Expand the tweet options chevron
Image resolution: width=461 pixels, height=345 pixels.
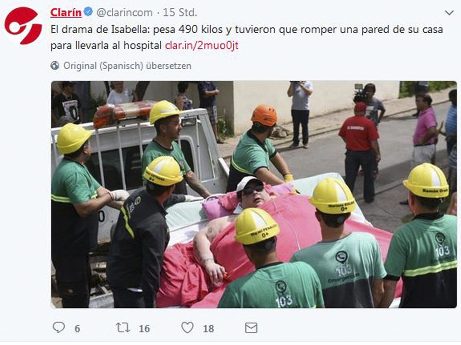pos(449,13)
